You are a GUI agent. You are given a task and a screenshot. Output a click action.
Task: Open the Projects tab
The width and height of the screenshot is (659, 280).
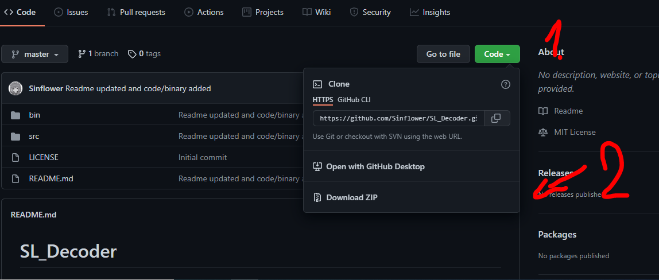point(263,12)
